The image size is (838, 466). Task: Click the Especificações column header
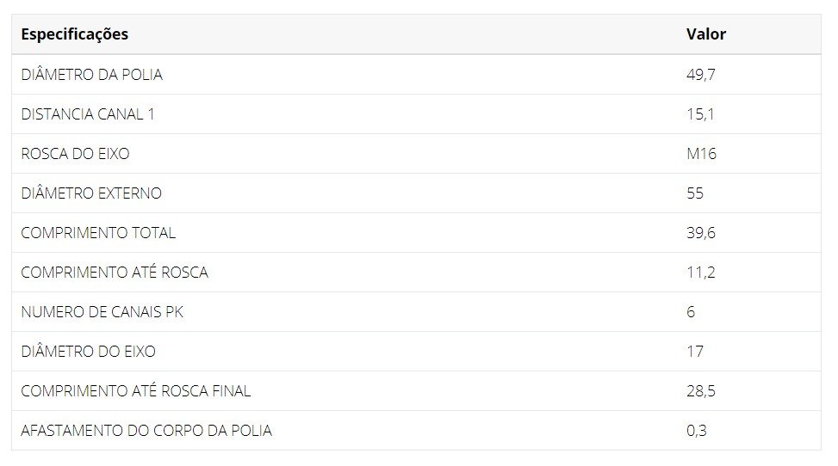(75, 34)
